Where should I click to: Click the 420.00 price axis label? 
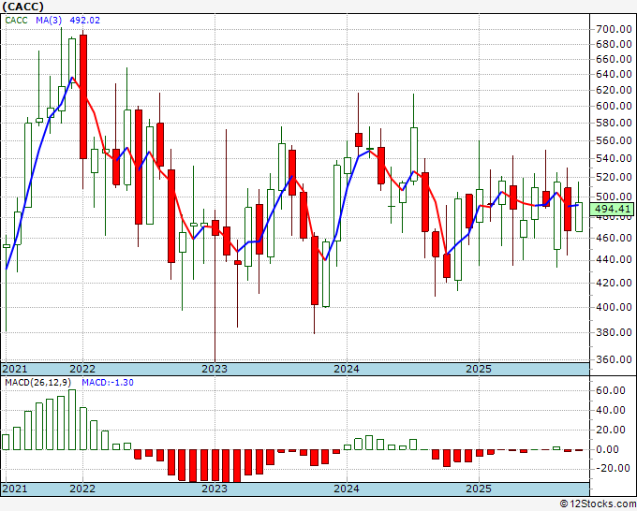tap(614, 283)
